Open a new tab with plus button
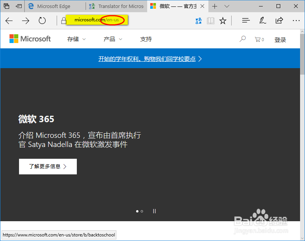This screenshot has width=305, height=241. 214,6
